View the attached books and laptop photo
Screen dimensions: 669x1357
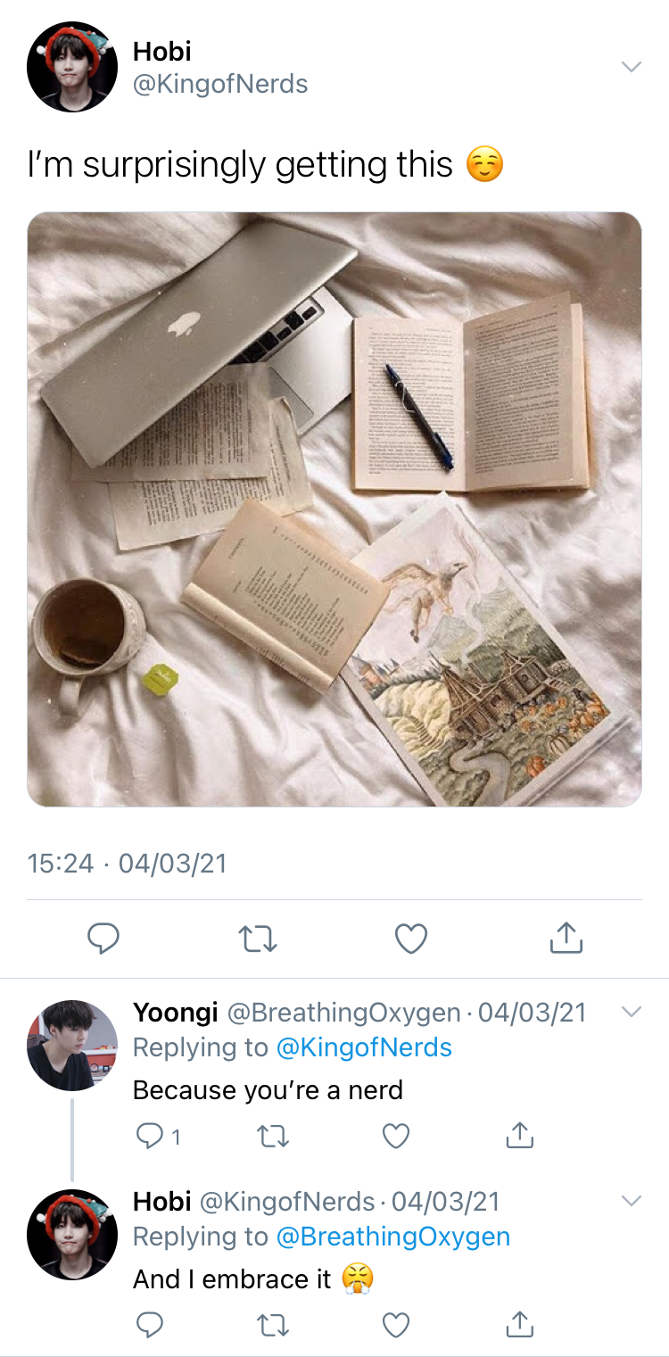[x=334, y=509]
